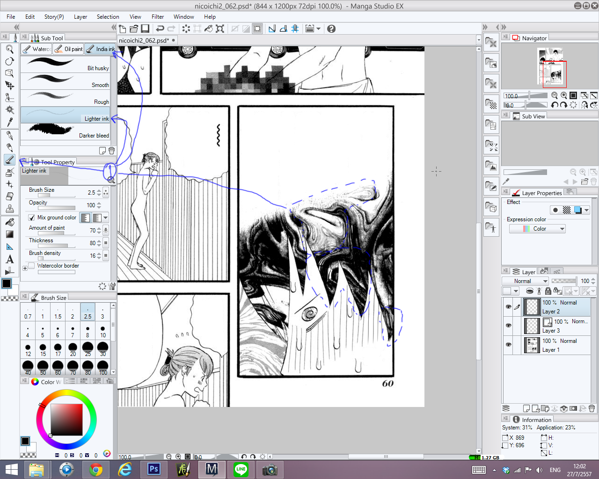Enable the Border effect in Layer Properties

click(x=555, y=210)
